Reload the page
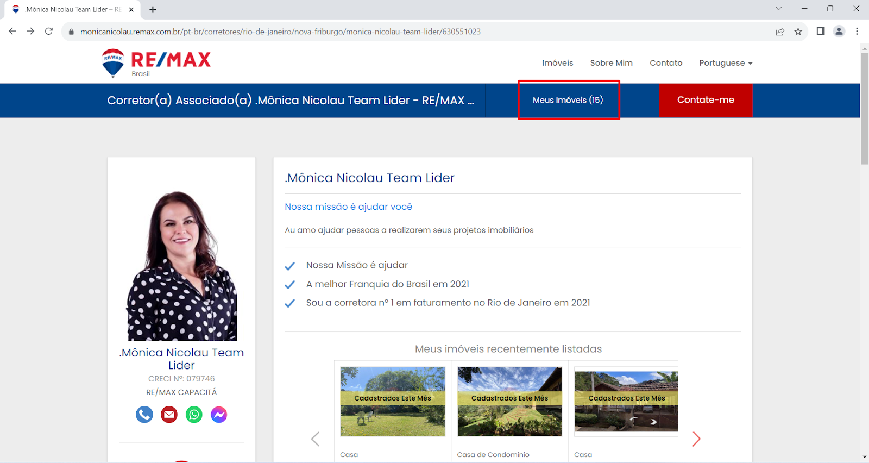869x463 pixels. pyautogui.click(x=49, y=32)
